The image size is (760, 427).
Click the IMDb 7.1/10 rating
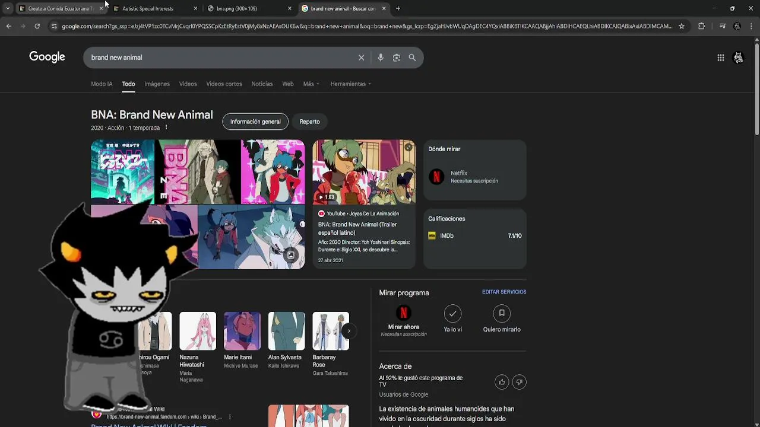click(515, 235)
